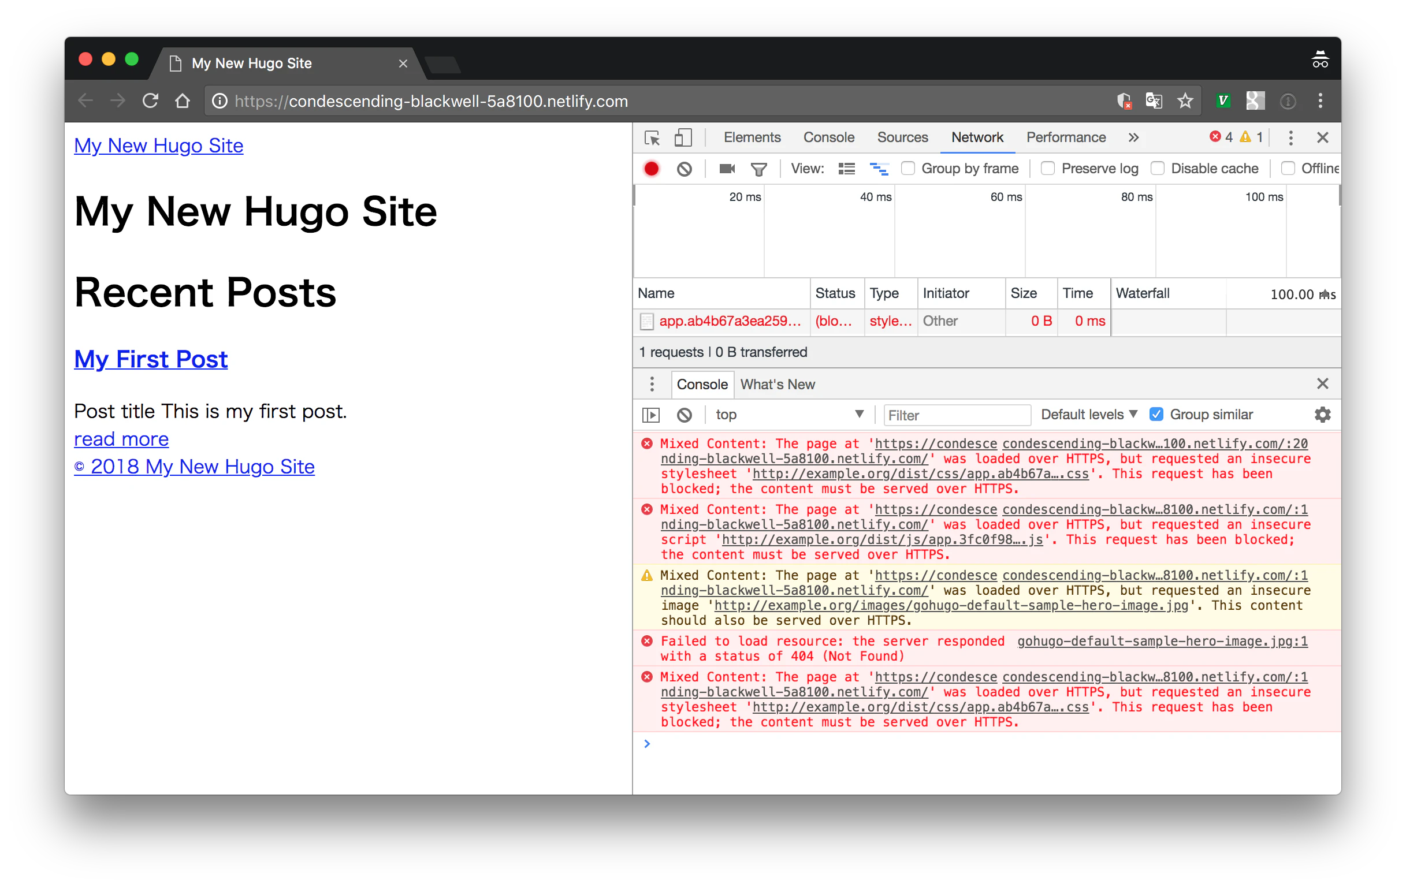Open the Default levels dropdown
This screenshot has height=887, width=1406.
1088,414
